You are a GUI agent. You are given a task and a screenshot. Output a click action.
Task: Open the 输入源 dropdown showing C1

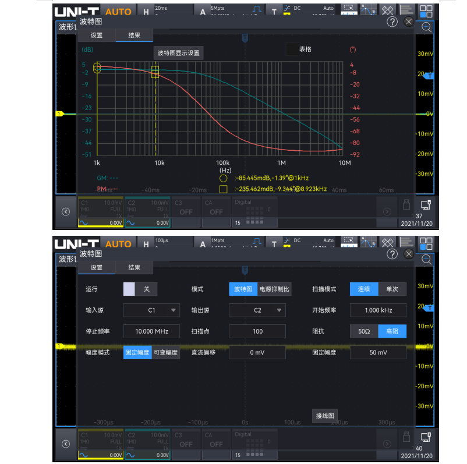point(151,310)
